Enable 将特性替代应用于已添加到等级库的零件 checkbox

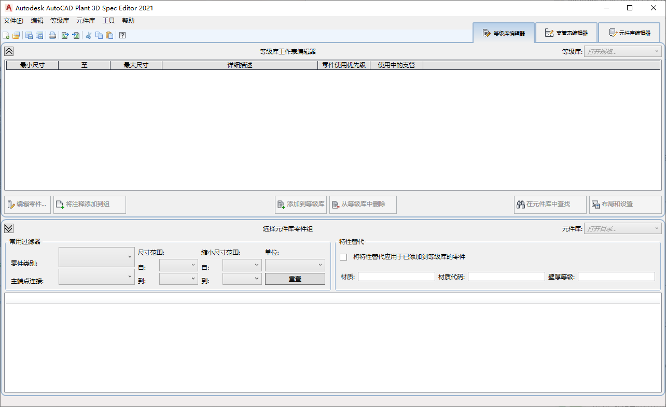343,257
